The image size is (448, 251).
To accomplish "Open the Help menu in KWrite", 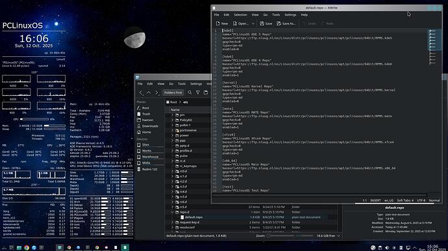I will click(305, 15).
